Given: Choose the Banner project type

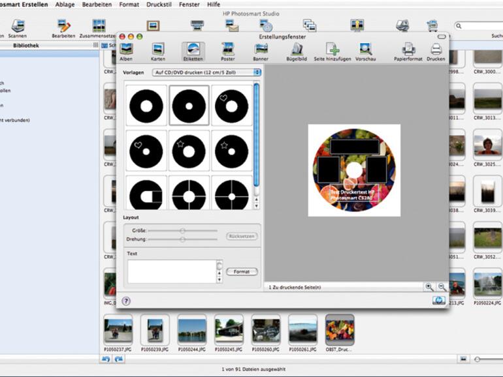Looking at the screenshot, I should pos(261,50).
